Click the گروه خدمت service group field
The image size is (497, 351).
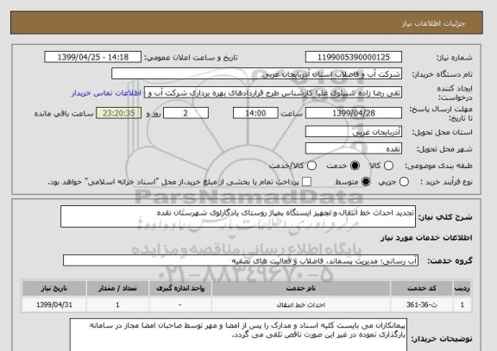click(241, 260)
